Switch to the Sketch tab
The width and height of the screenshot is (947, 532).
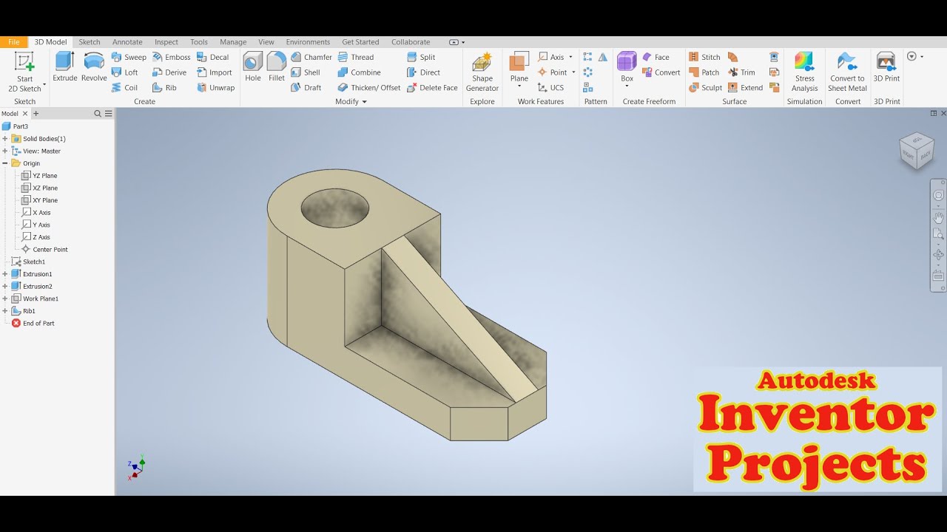point(90,42)
